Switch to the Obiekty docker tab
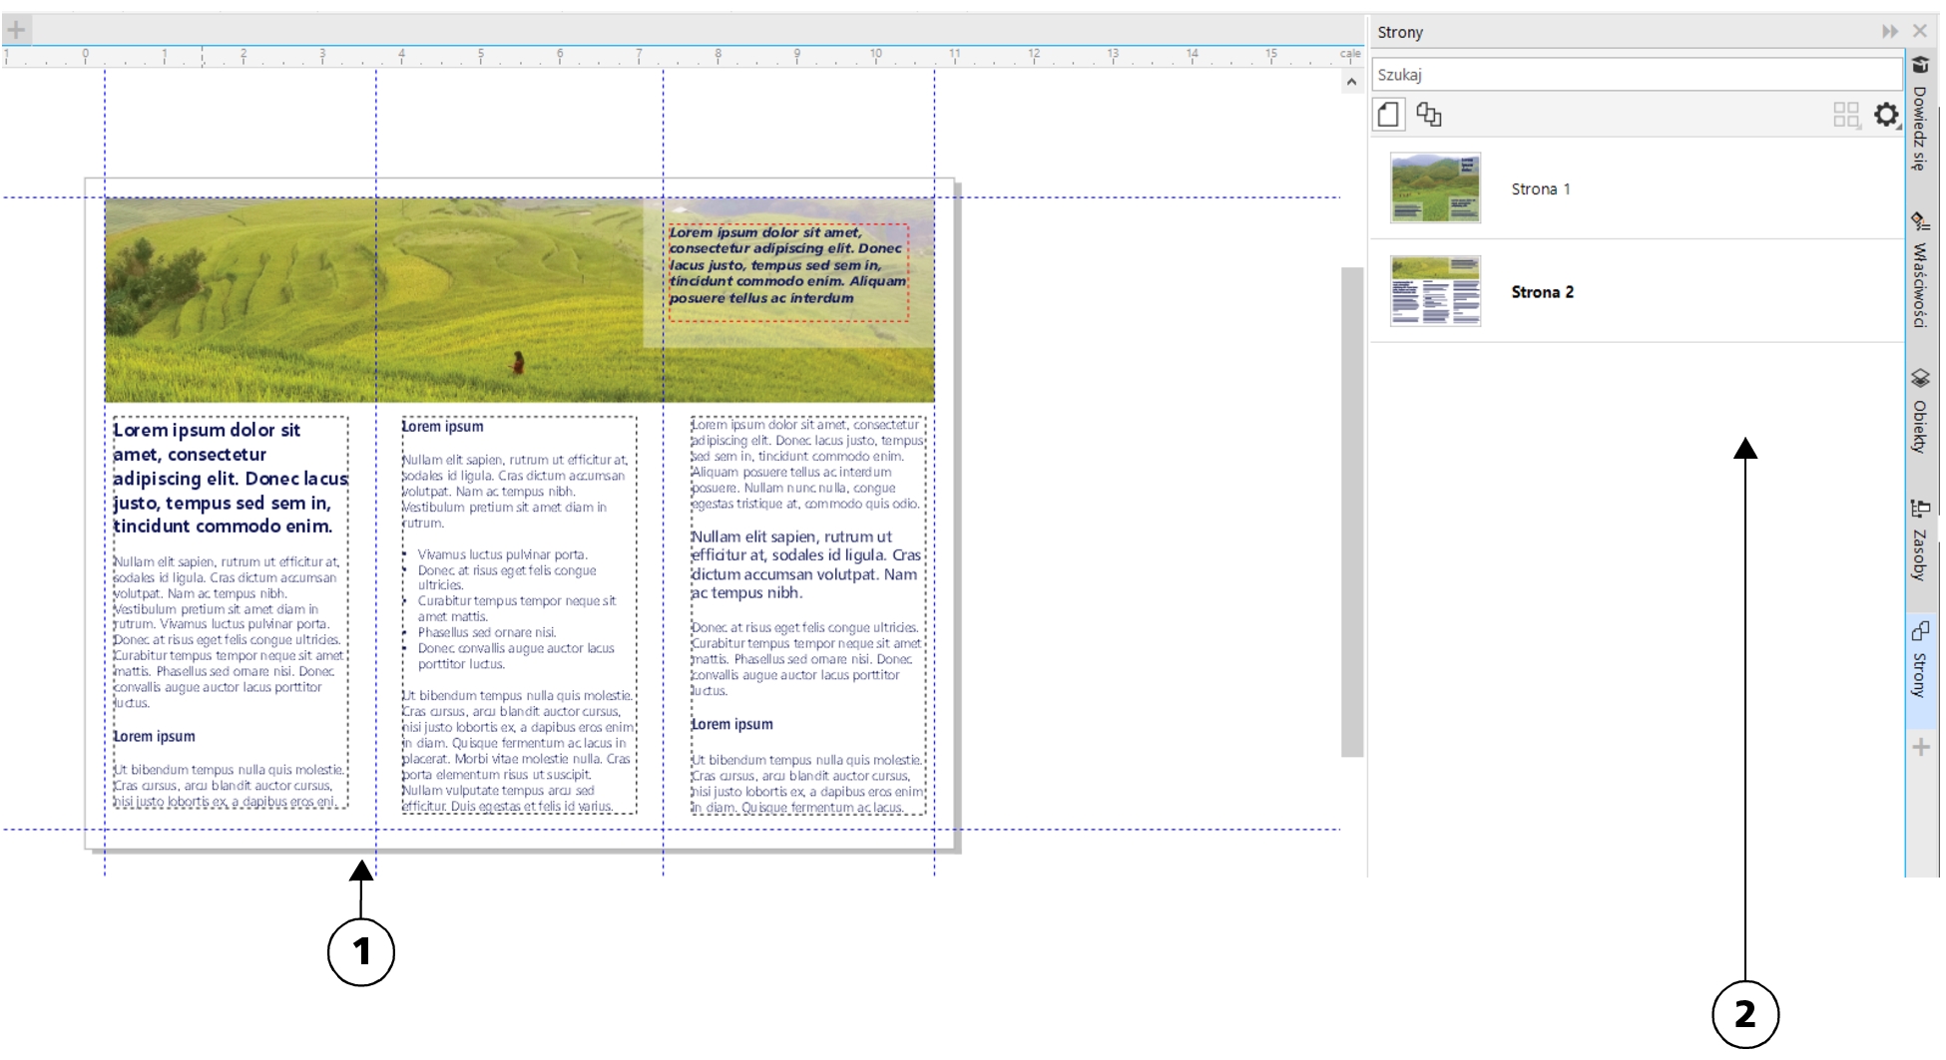The width and height of the screenshot is (1946, 1060). [1920, 412]
